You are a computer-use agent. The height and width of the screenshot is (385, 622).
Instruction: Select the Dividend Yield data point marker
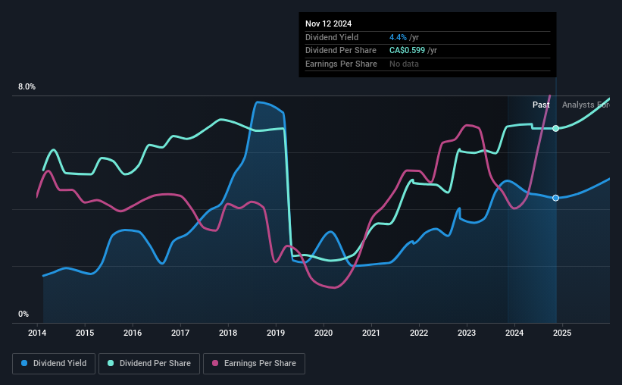[556, 198]
